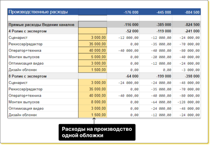Click -398 000 in the 8 Ролик row
The width and height of the screenshot is (210, 145).
pyautogui.click(x=192, y=76)
